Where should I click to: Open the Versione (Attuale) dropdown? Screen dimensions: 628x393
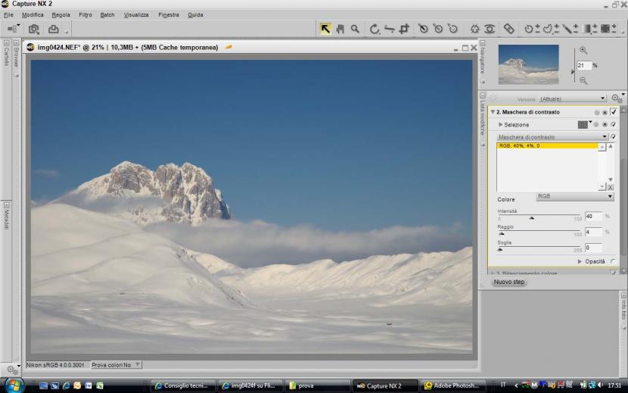571,98
